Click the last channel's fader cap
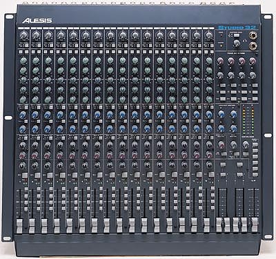This screenshot has width=276, height=259. pos(206,225)
